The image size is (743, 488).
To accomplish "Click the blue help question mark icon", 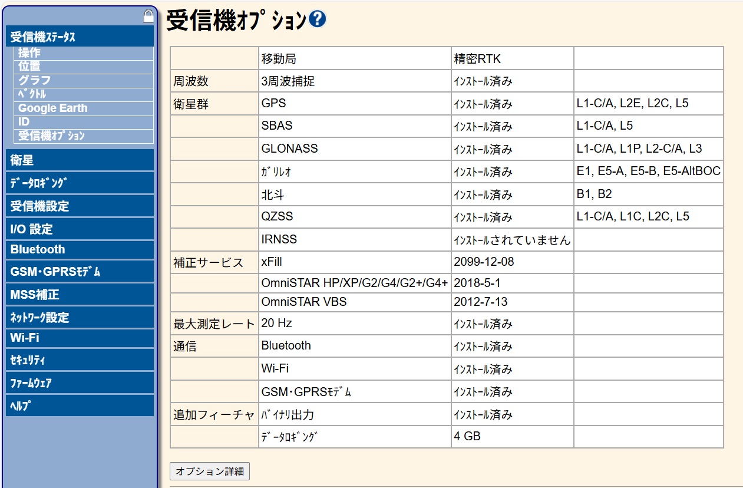I will point(317,19).
